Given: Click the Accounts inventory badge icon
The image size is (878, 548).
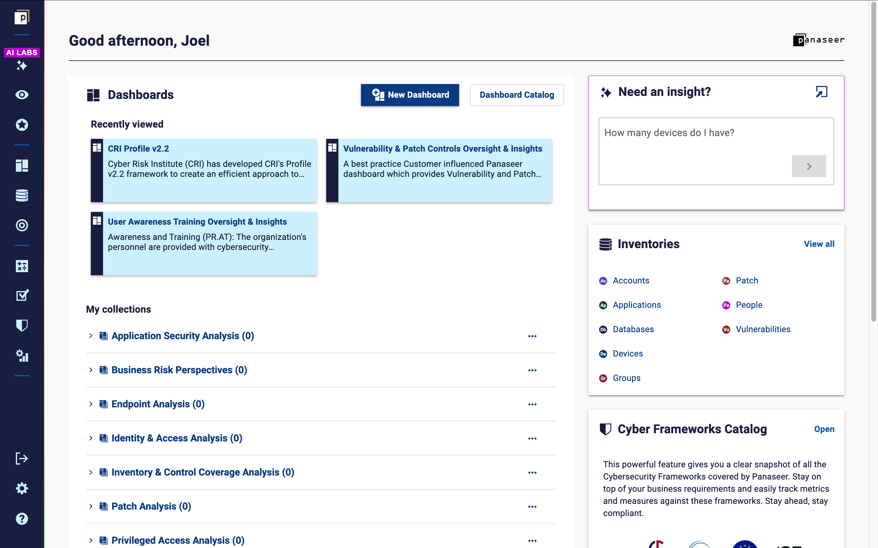Looking at the screenshot, I should tap(603, 281).
